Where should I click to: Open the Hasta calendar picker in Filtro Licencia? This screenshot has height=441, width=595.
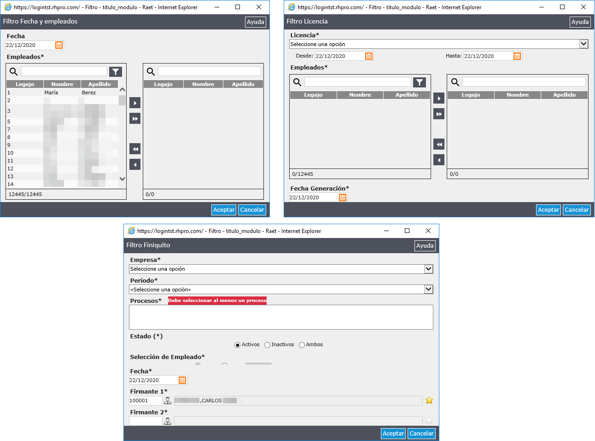(517, 56)
